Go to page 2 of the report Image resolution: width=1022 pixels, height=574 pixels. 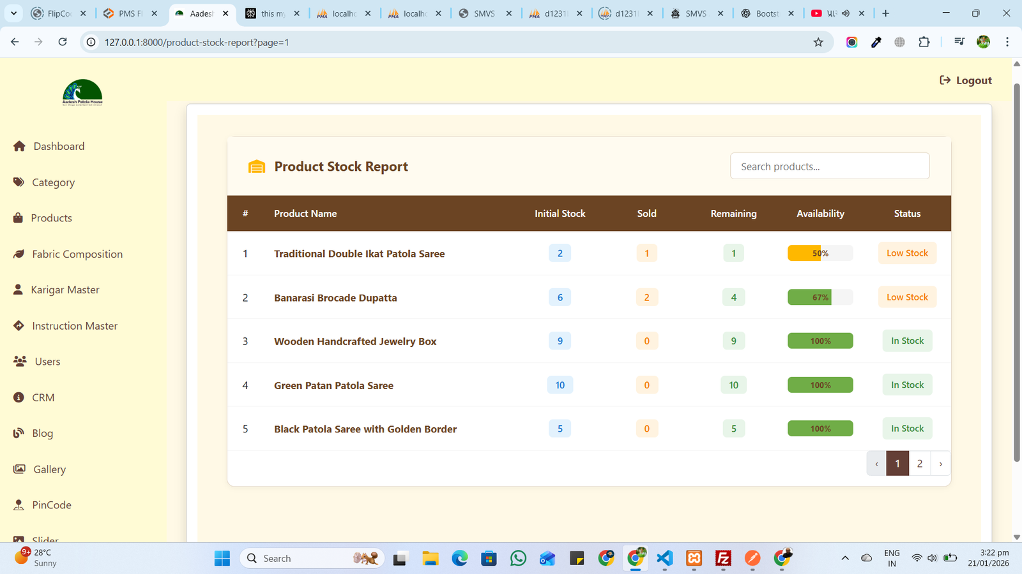pyautogui.click(x=919, y=463)
